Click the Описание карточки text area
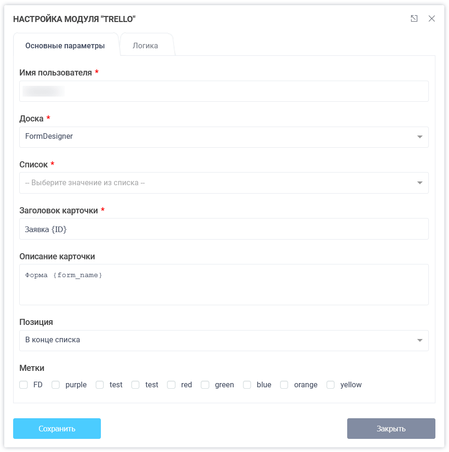 (x=224, y=284)
